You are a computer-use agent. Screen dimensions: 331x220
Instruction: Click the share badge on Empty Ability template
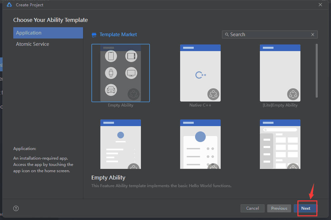pos(133,94)
